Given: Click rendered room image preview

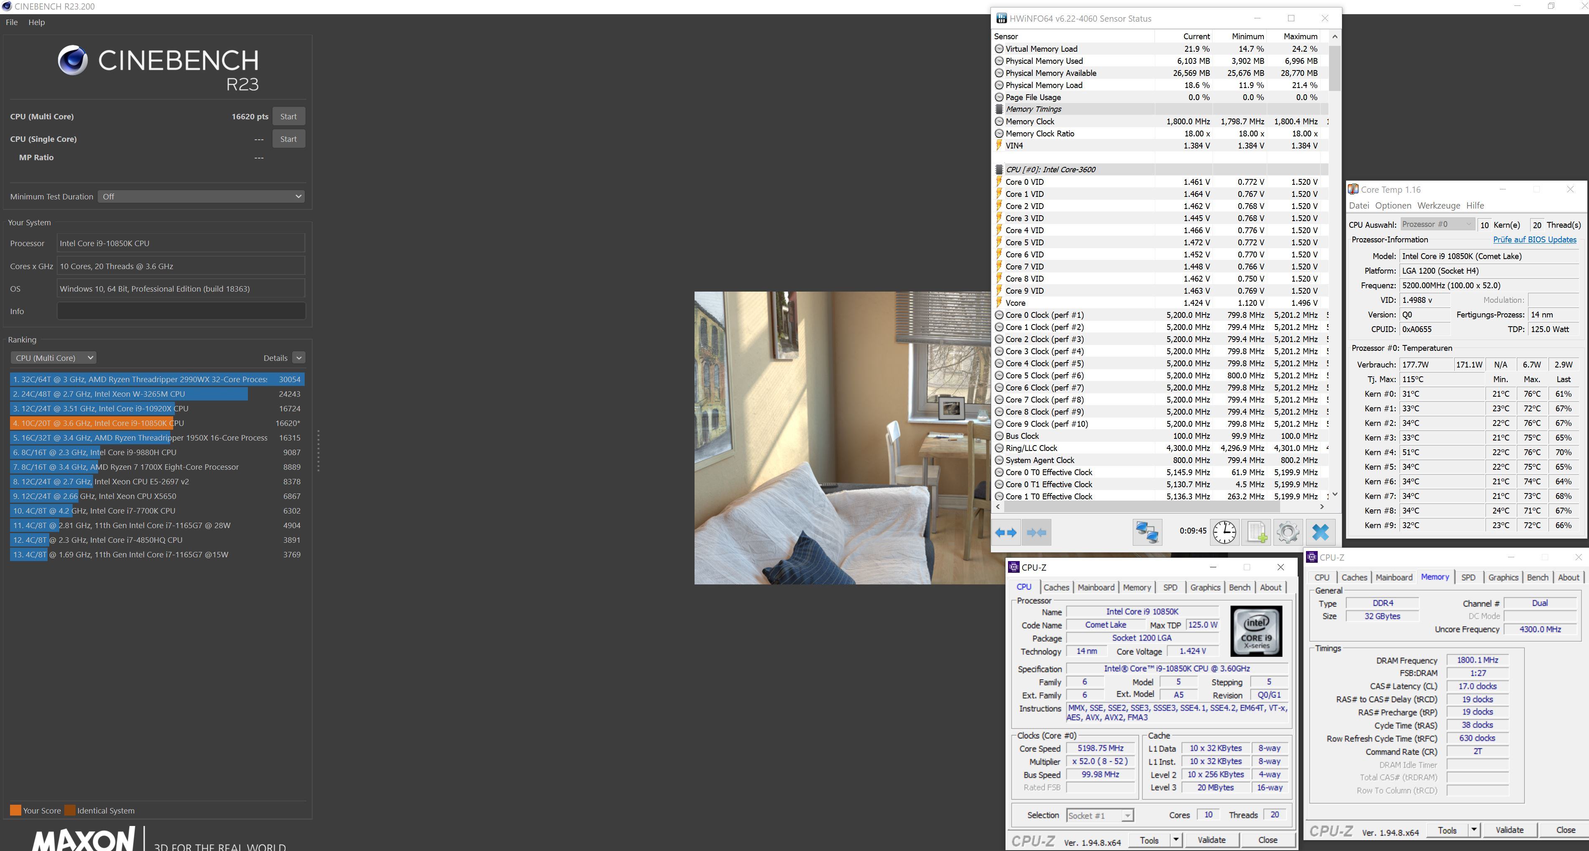Looking at the screenshot, I should (x=843, y=438).
